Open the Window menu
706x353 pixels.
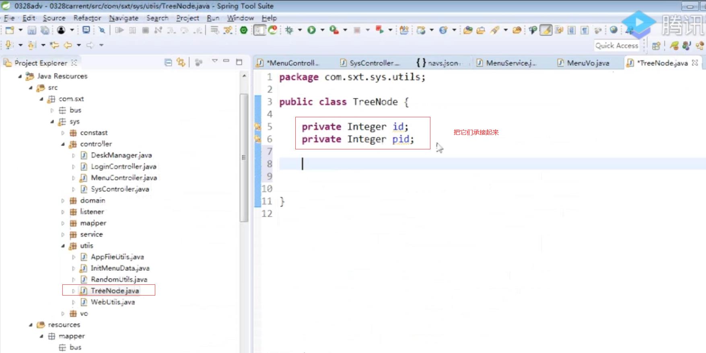click(240, 18)
